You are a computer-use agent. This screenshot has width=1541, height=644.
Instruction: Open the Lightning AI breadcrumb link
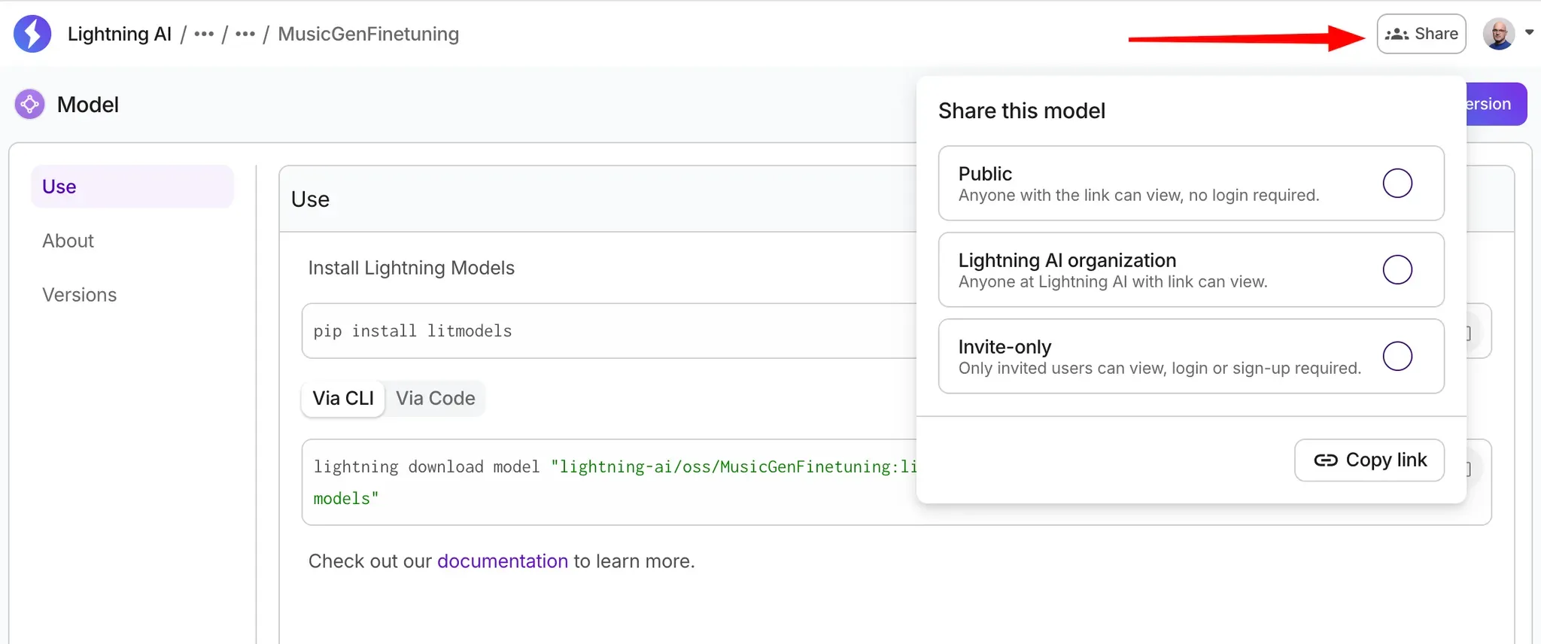tap(120, 34)
